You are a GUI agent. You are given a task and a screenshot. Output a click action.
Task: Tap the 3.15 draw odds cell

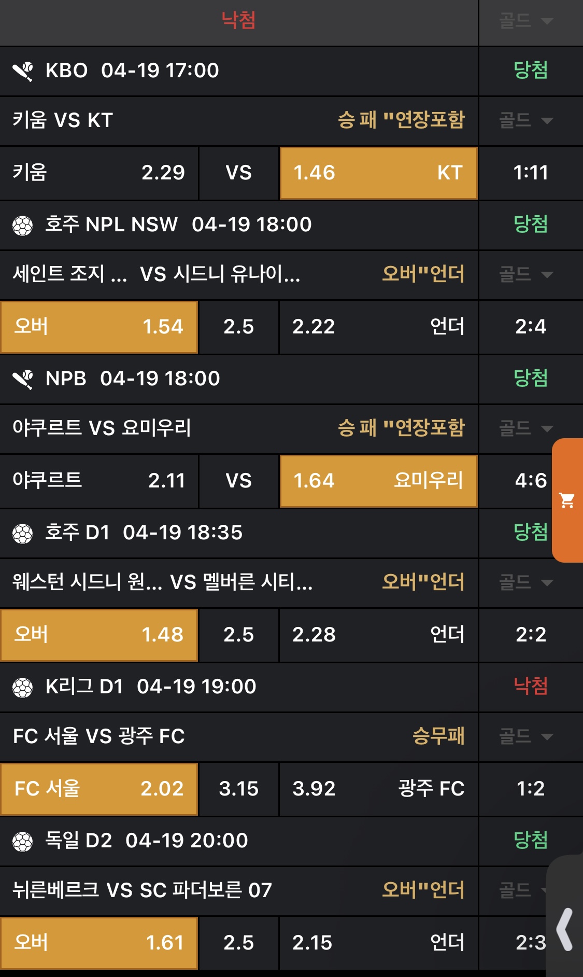tap(238, 789)
